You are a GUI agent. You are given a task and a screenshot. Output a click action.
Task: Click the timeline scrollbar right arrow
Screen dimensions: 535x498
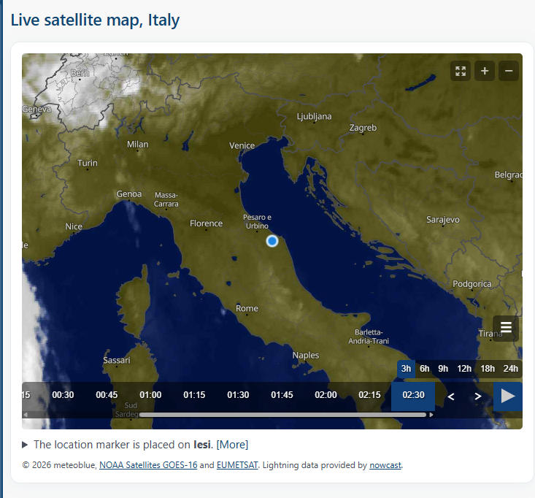(431, 415)
